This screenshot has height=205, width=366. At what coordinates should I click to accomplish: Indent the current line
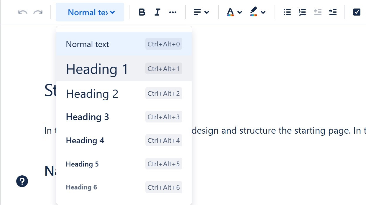[x=333, y=12]
